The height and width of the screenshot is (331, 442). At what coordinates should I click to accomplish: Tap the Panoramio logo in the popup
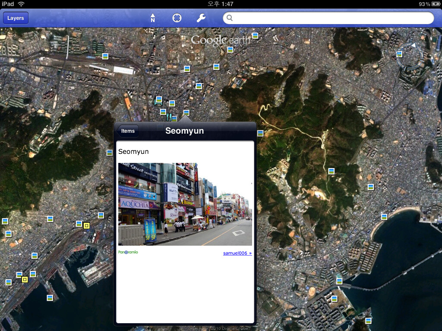click(128, 252)
